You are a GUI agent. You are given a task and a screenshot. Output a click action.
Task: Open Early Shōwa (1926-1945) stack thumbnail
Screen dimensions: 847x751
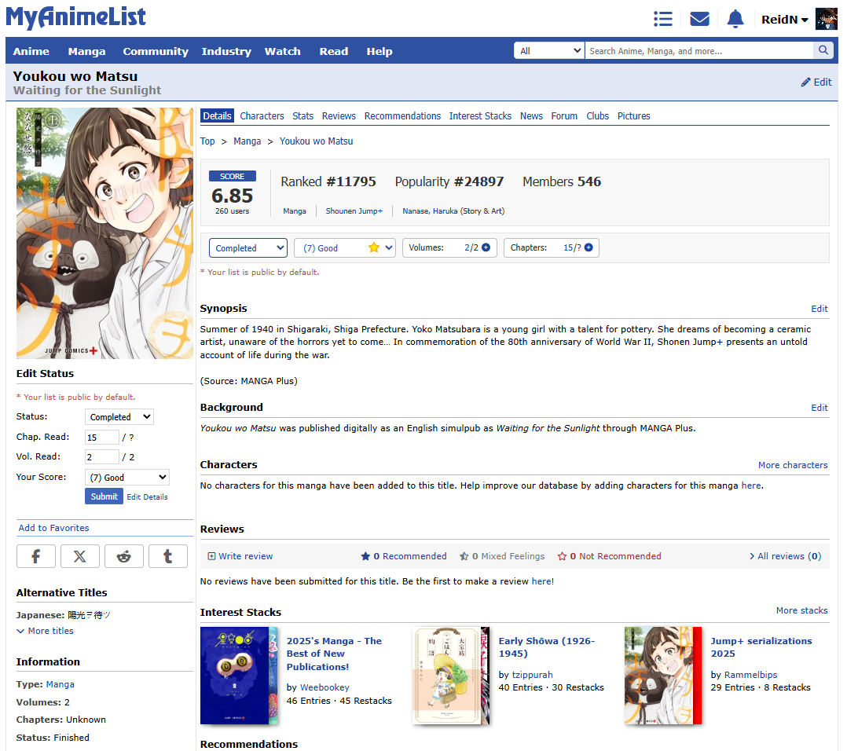coord(451,676)
